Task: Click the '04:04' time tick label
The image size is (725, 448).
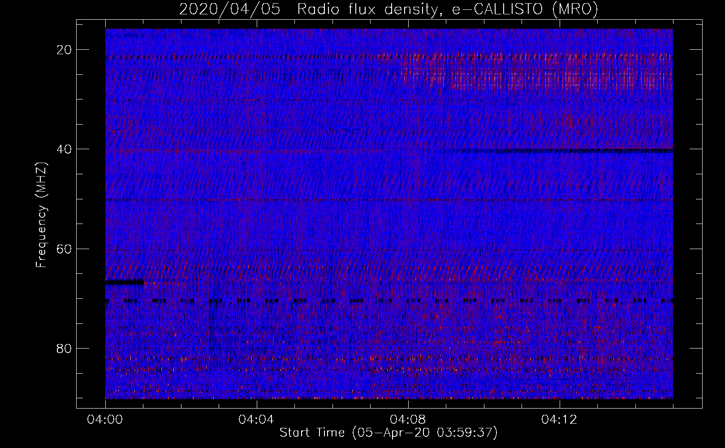Action: coord(257,420)
